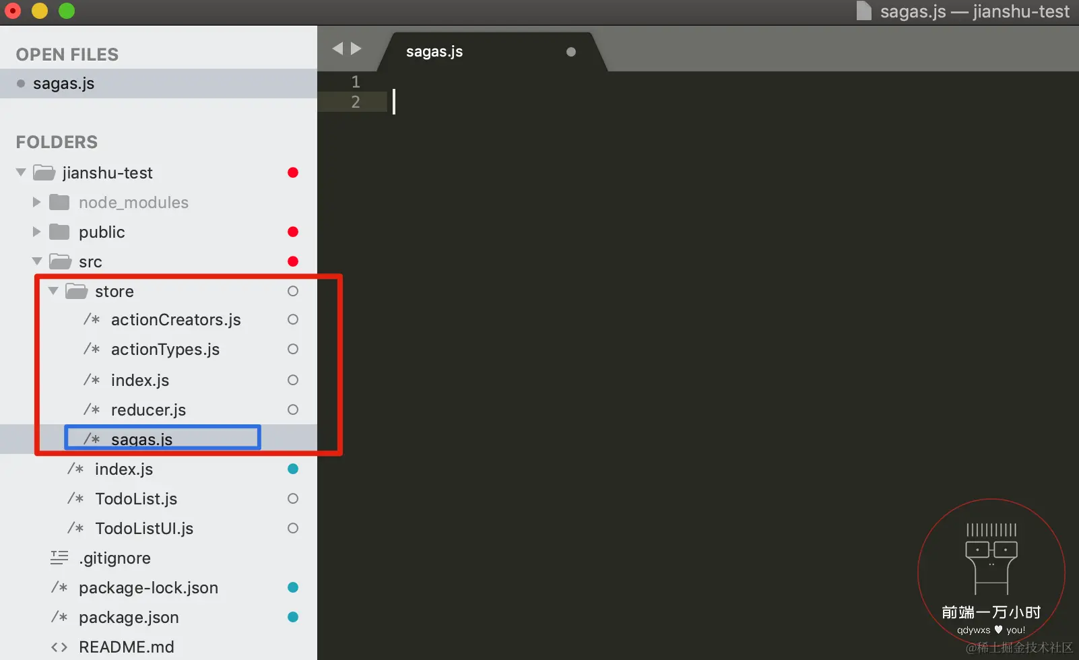This screenshot has width=1079, height=660.
Task: Click the red status dot on src
Action: click(x=293, y=261)
